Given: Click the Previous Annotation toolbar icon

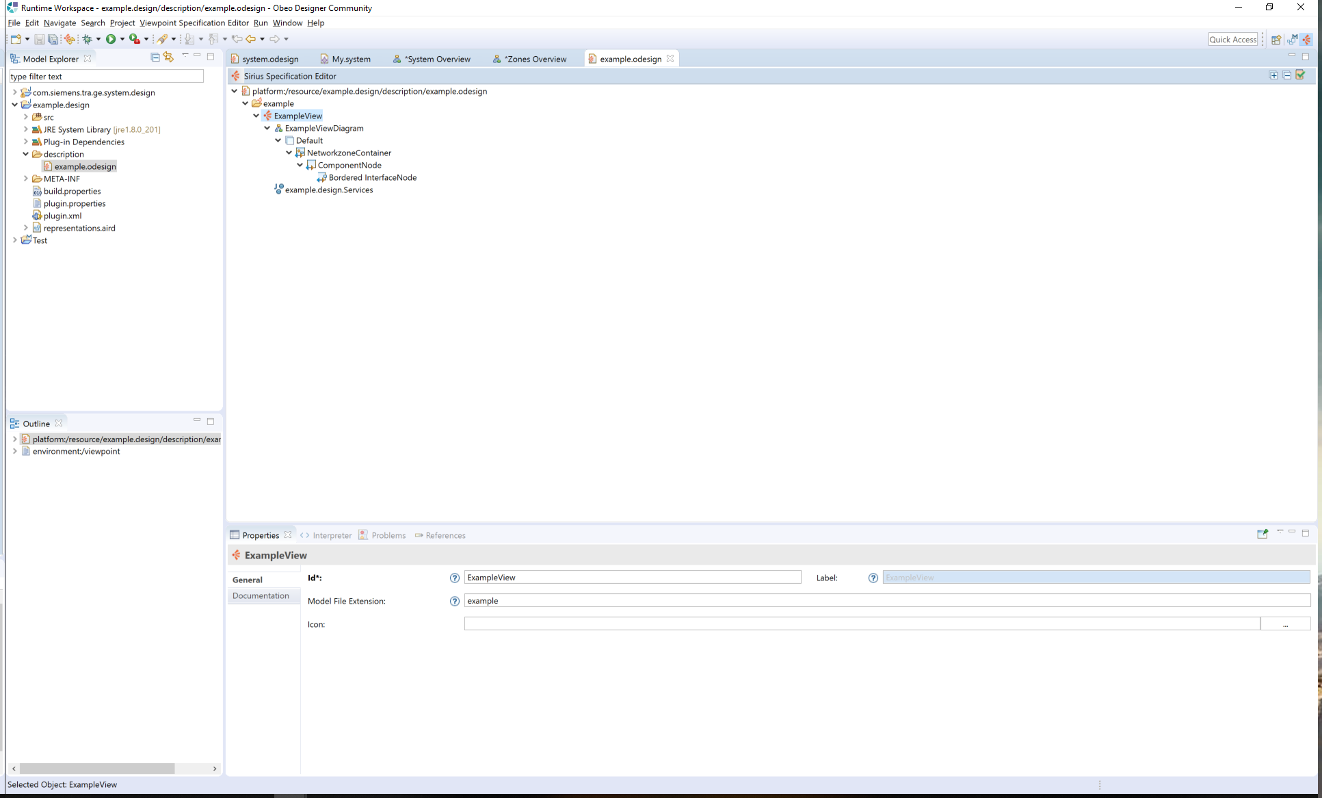Looking at the screenshot, I should 213,39.
